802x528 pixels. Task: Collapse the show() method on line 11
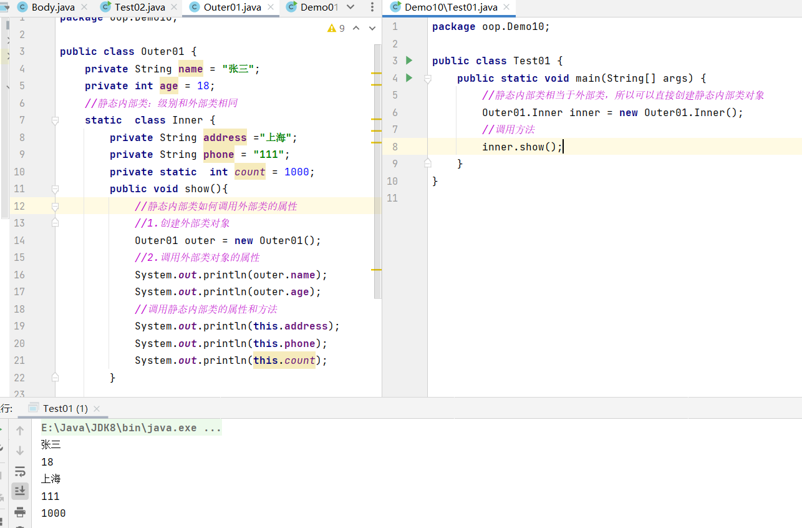coord(55,188)
